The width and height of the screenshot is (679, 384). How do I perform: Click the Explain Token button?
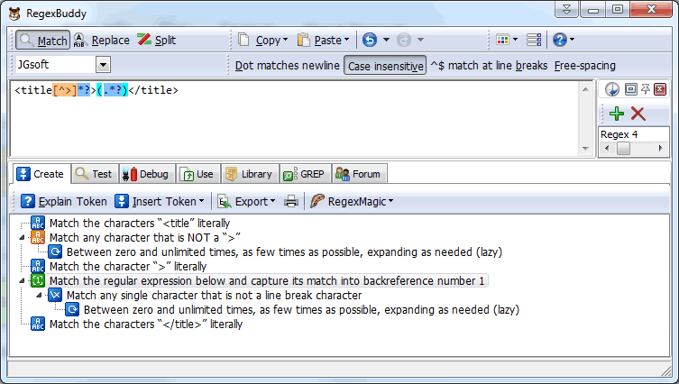[x=64, y=201]
